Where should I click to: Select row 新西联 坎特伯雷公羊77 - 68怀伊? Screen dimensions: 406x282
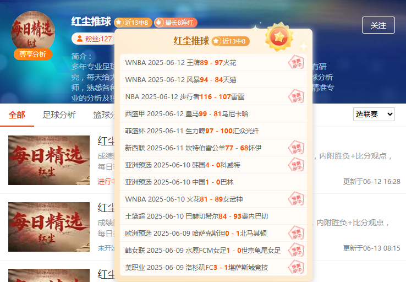tap(213, 148)
